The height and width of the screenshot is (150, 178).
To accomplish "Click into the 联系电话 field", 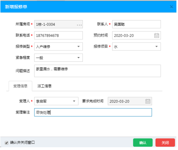I will (58, 35).
